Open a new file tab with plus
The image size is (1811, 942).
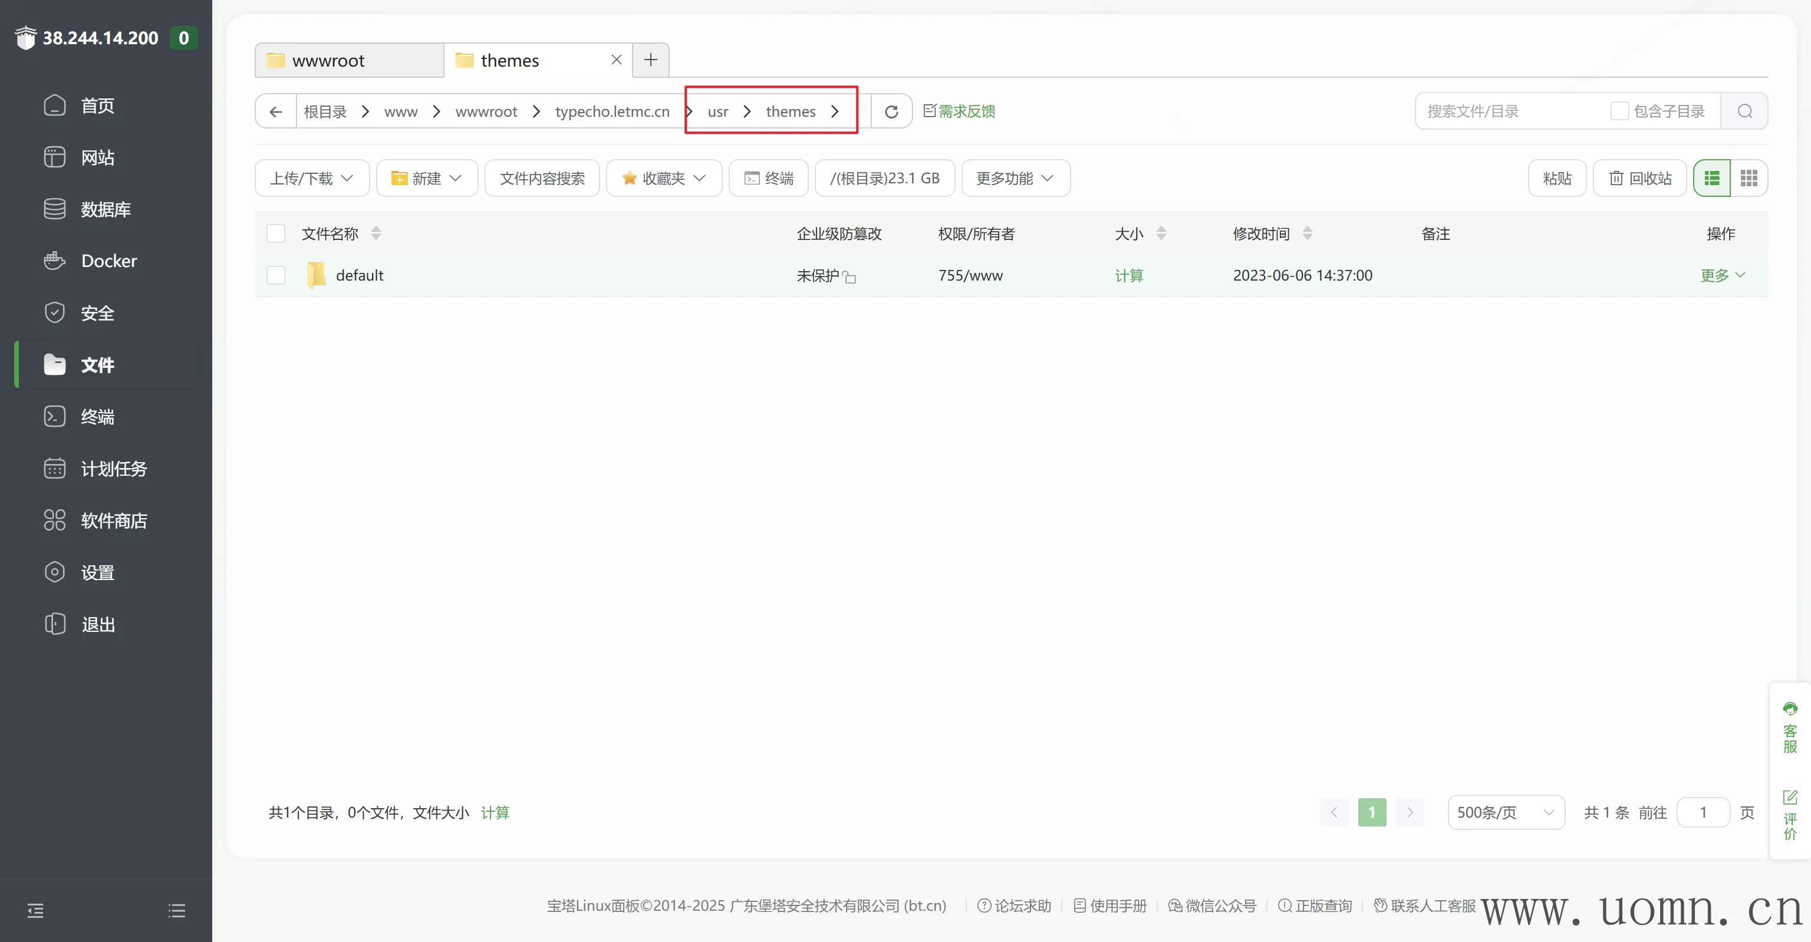tap(650, 60)
